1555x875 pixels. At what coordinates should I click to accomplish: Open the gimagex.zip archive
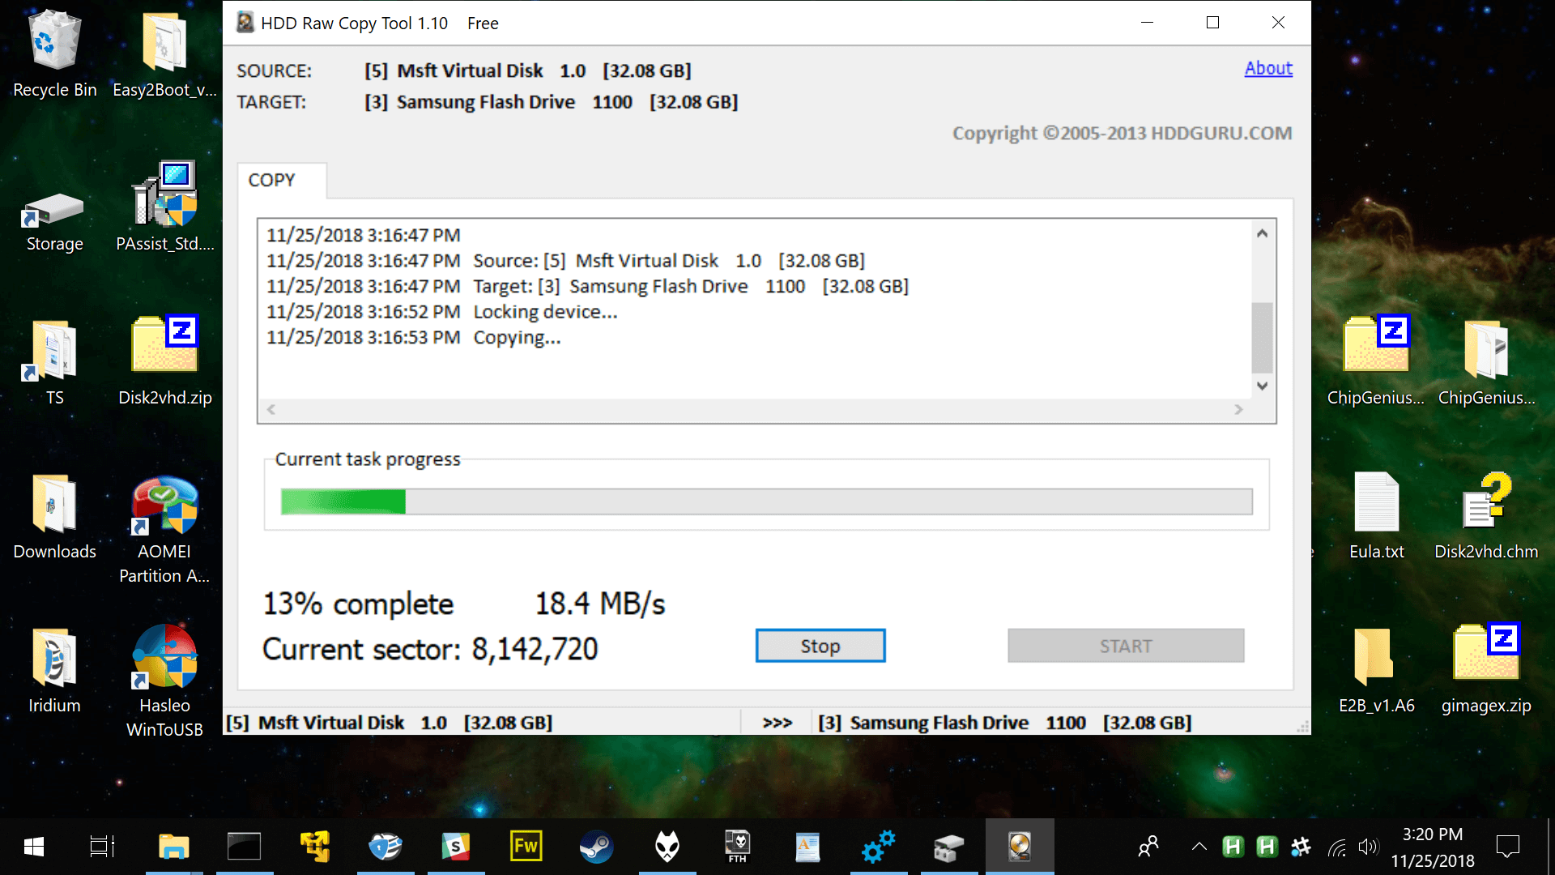(x=1486, y=668)
